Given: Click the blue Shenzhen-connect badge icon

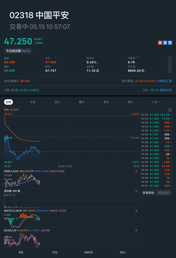Looking at the screenshot, I should pos(170,43).
